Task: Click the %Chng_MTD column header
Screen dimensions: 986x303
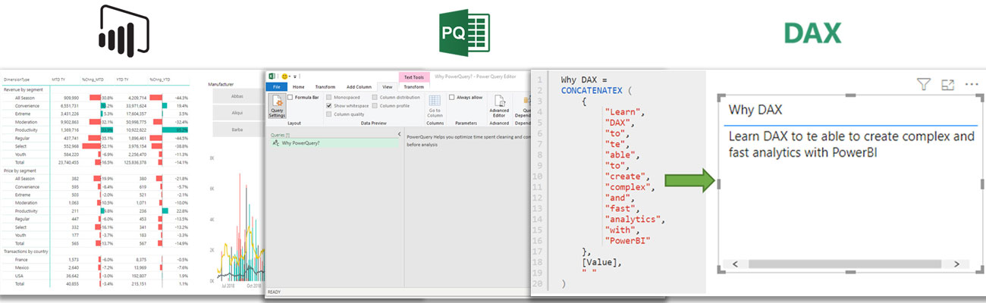Action: pyautogui.click(x=91, y=79)
